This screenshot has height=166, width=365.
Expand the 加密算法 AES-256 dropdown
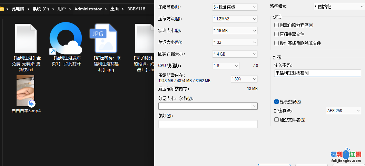click(x=343, y=111)
